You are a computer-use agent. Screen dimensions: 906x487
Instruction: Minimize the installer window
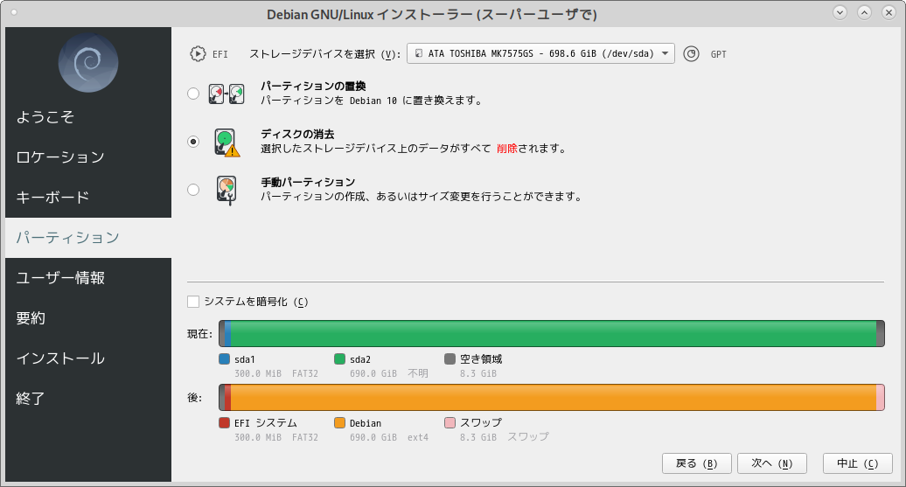[x=840, y=12]
